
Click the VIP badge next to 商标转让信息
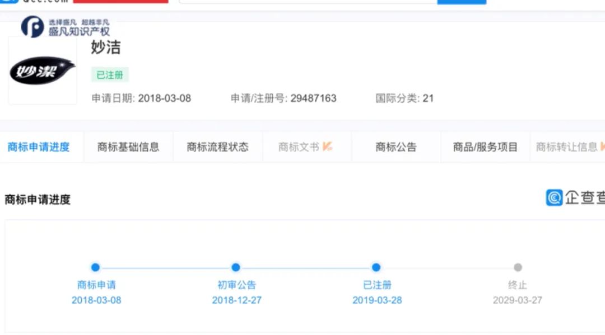(x=602, y=146)
